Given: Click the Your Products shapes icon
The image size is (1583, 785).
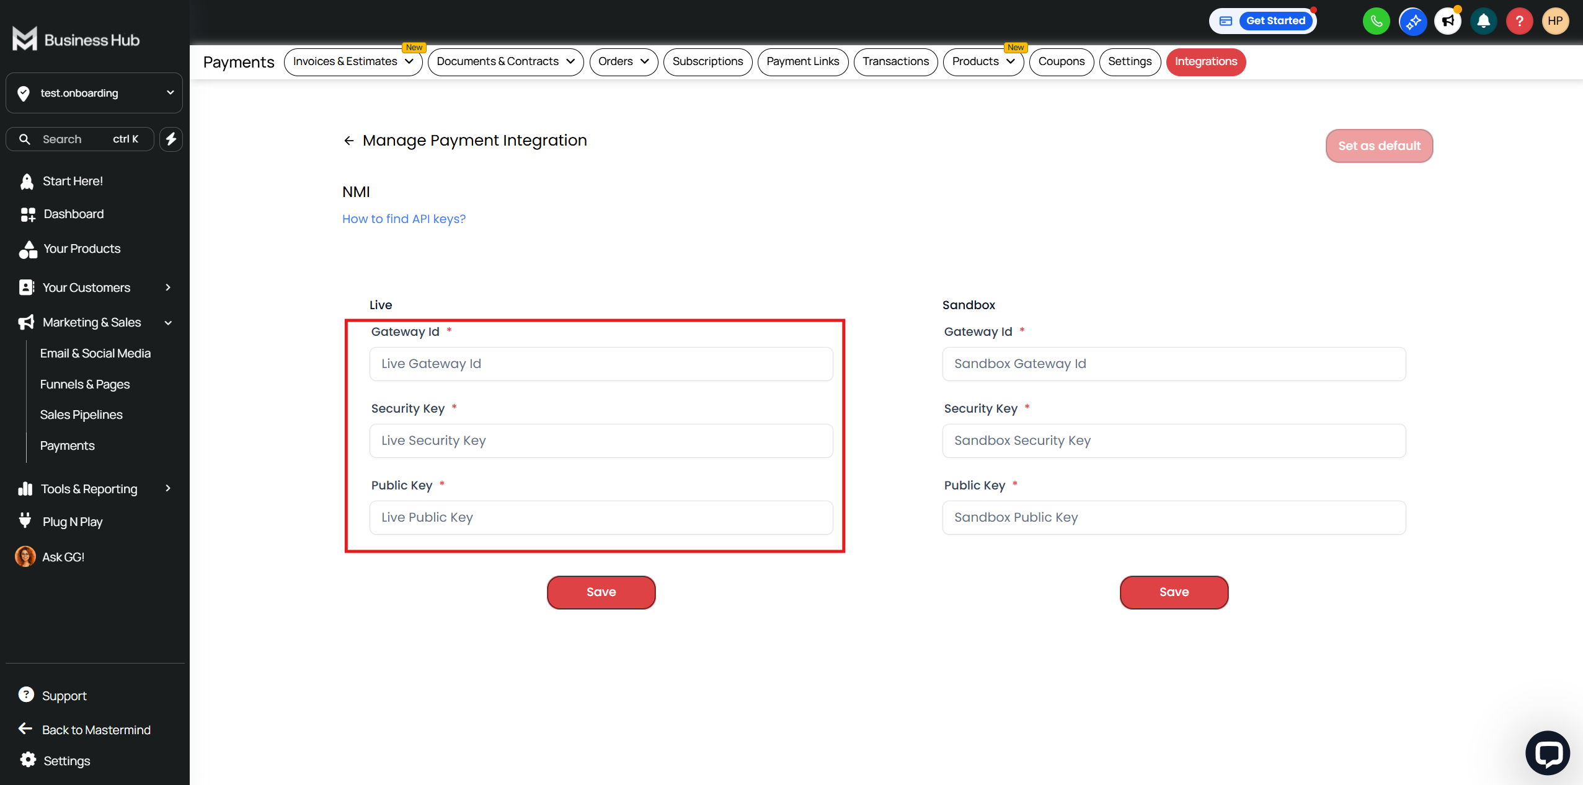Looking at the screenshot, I should tap(28, 249).
